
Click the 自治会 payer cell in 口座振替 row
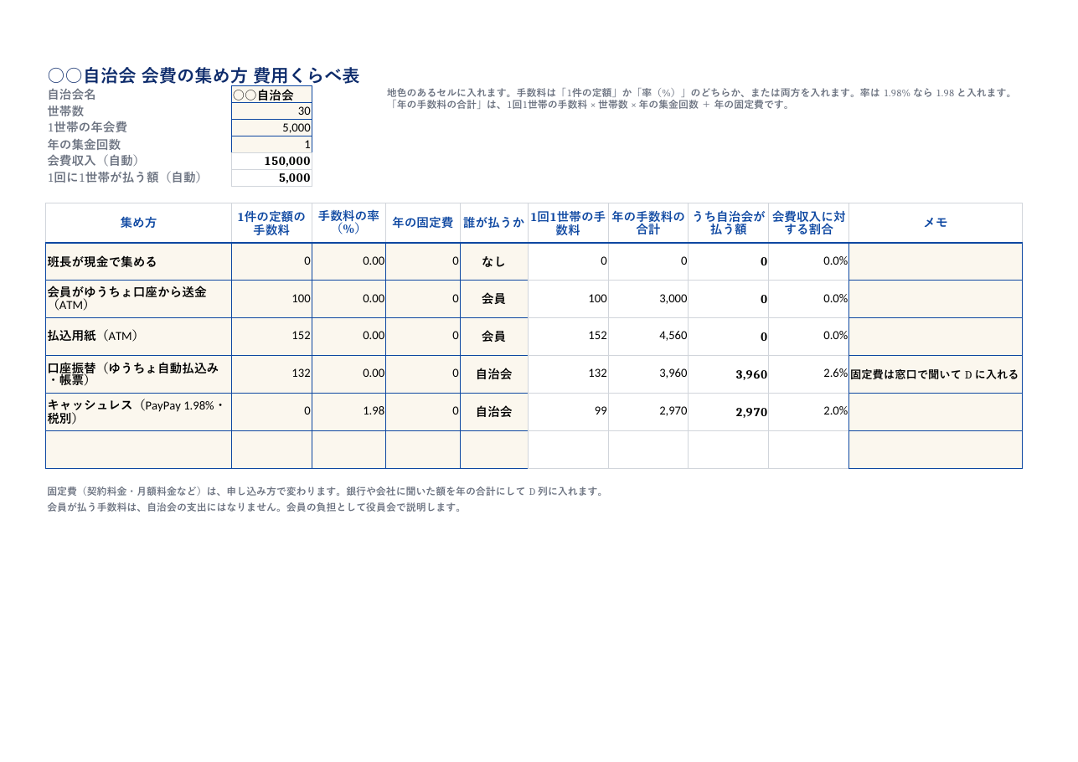pyautogui.click(x=494, y=374)
